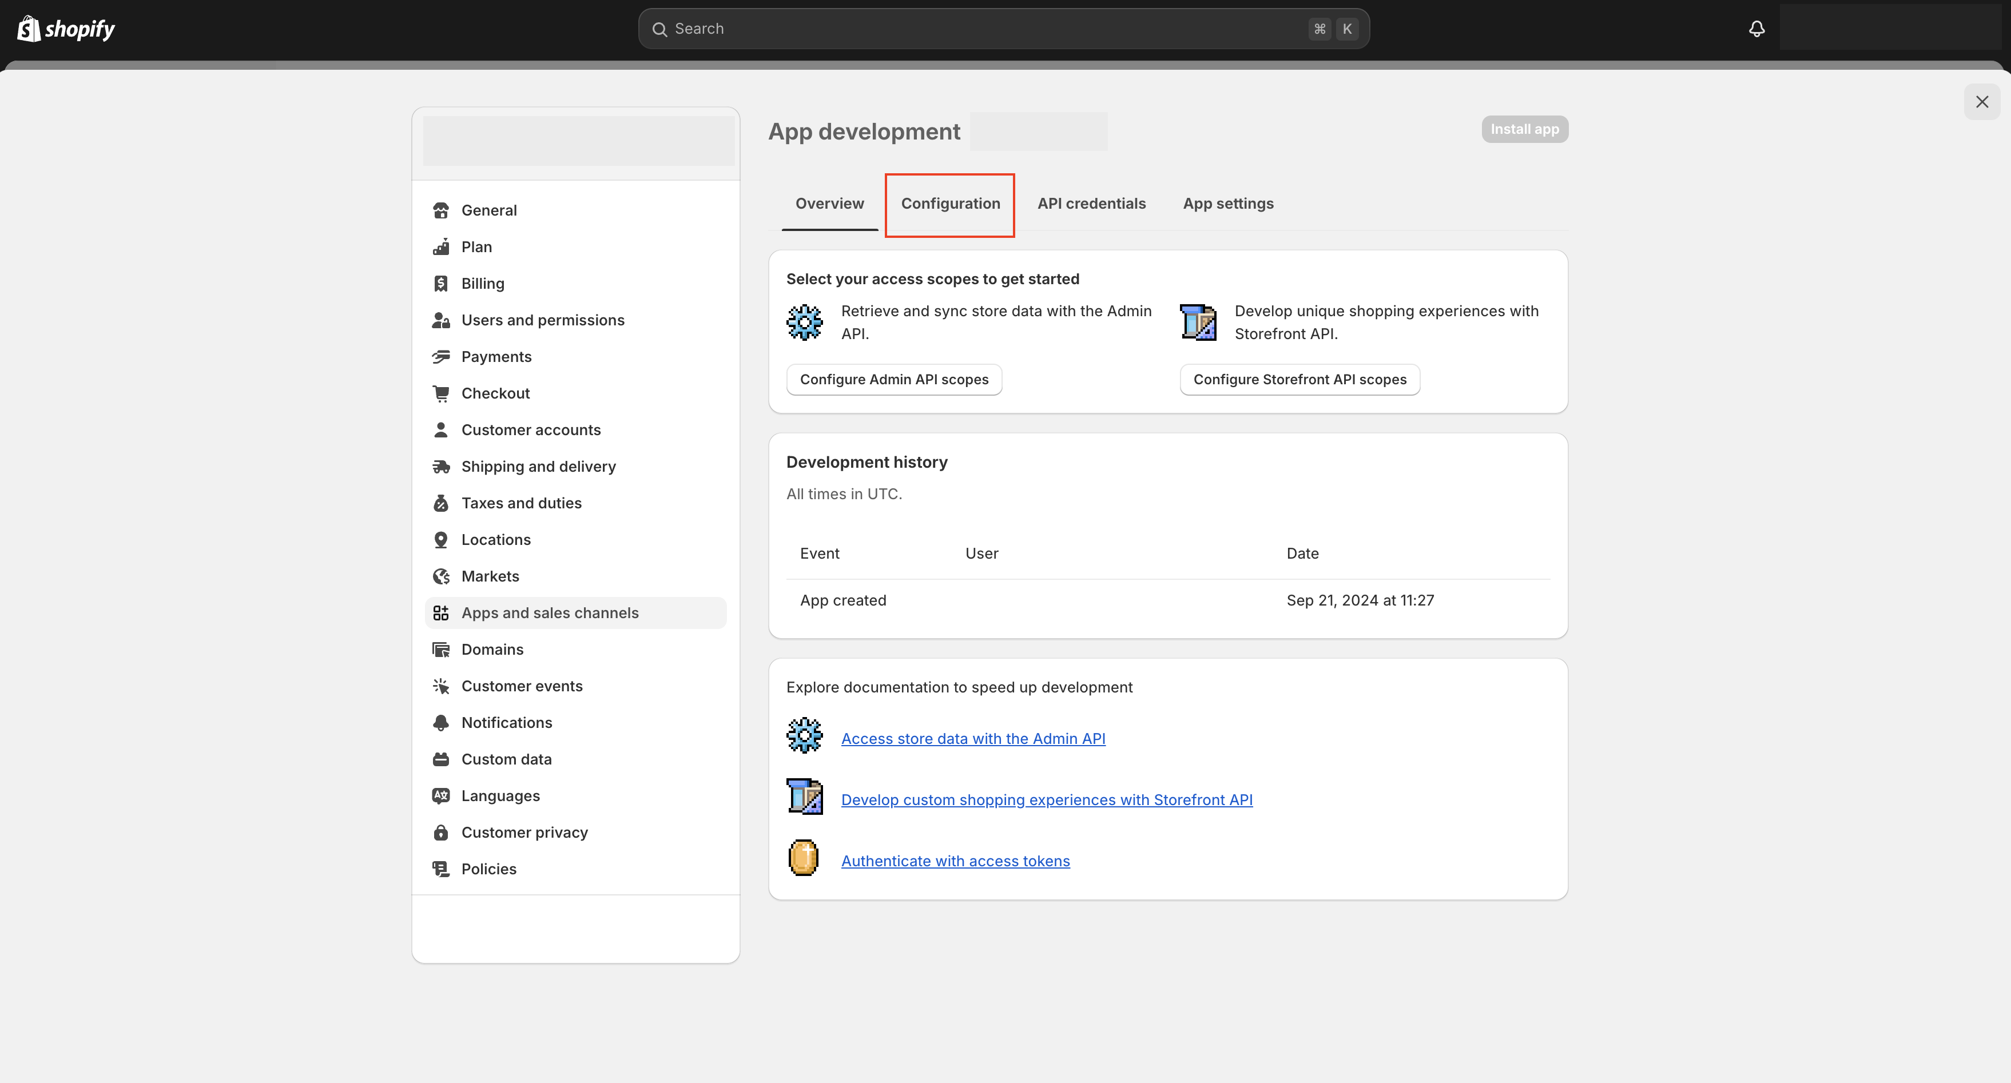
Task: Select General in settings menu
Action: [575, 210]
